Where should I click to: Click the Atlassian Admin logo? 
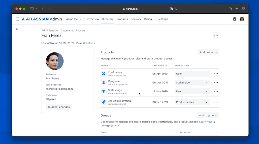(x=42, y=19)
